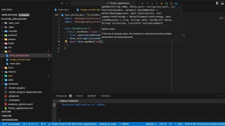Select device Pixel 6 API 28 emulator
225x126 pixels.
point(205,124)
